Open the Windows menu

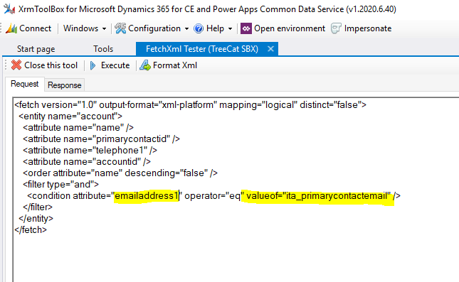pyautogui.click(x=81, y=28)
